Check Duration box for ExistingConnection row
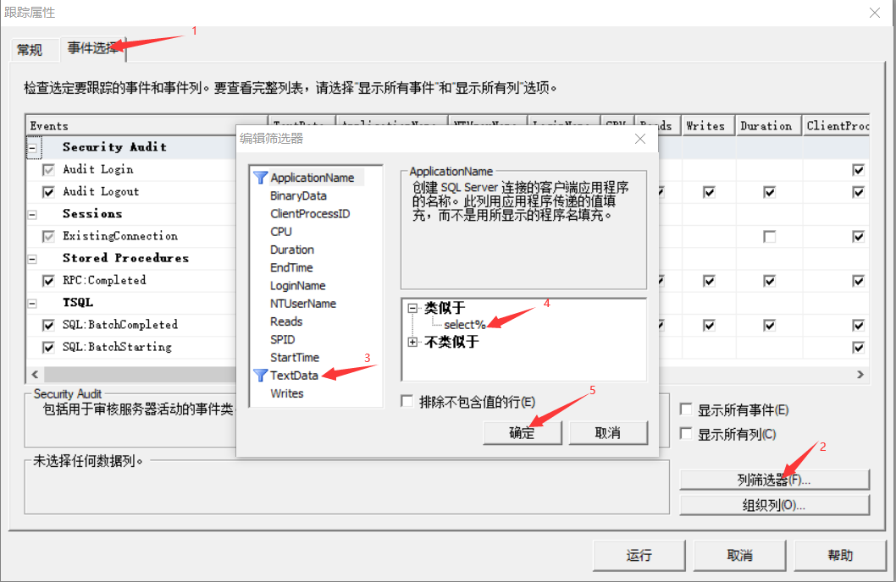The width and height of the screenshot is (896, 582). pyautogui.click(x=770, y=236)
